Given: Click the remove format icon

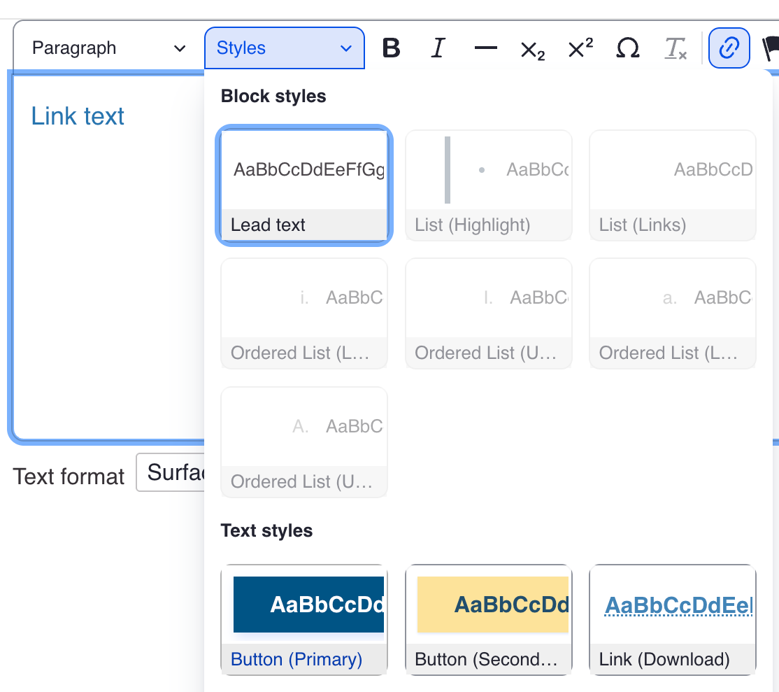Looking at the screenshot, I should coord(676,48).
